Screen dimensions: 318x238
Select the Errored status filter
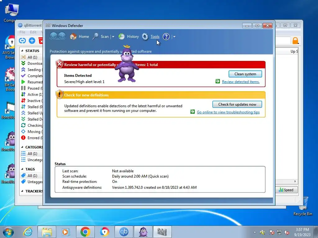pos(31,138)
